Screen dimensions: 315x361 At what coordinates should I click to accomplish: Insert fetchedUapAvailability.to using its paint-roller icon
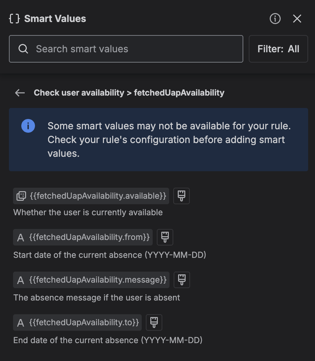click(154, 322)
